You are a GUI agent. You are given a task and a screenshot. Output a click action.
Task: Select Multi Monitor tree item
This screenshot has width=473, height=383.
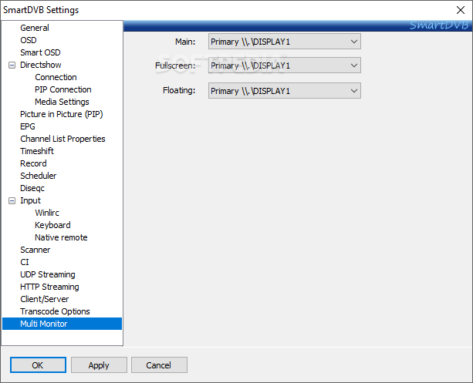coord(62,324)
